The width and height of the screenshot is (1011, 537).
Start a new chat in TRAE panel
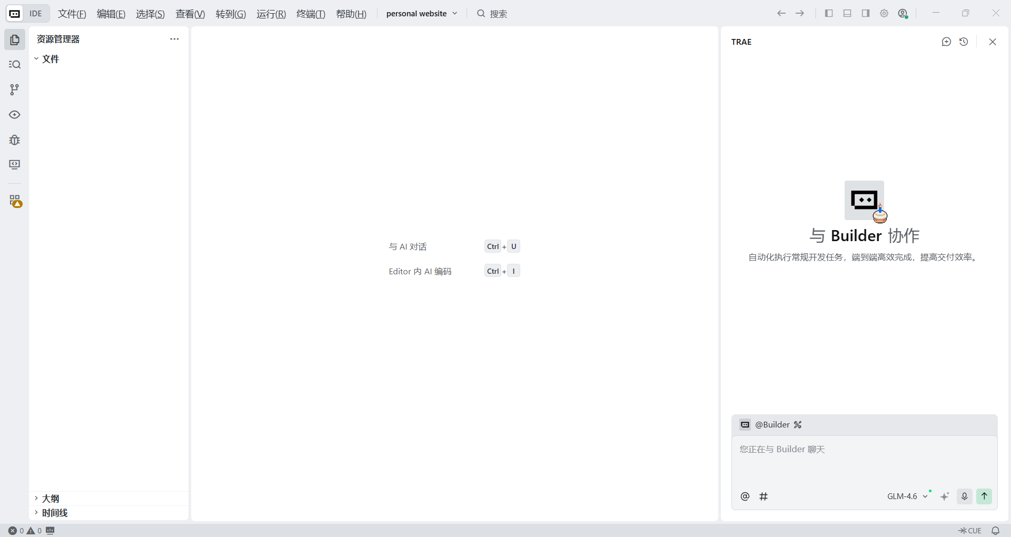point(946,42)
